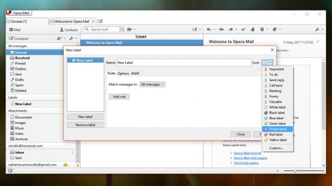Click the view layout icon next to search
This screenshot has width=332, height=186.
[129, 30]
